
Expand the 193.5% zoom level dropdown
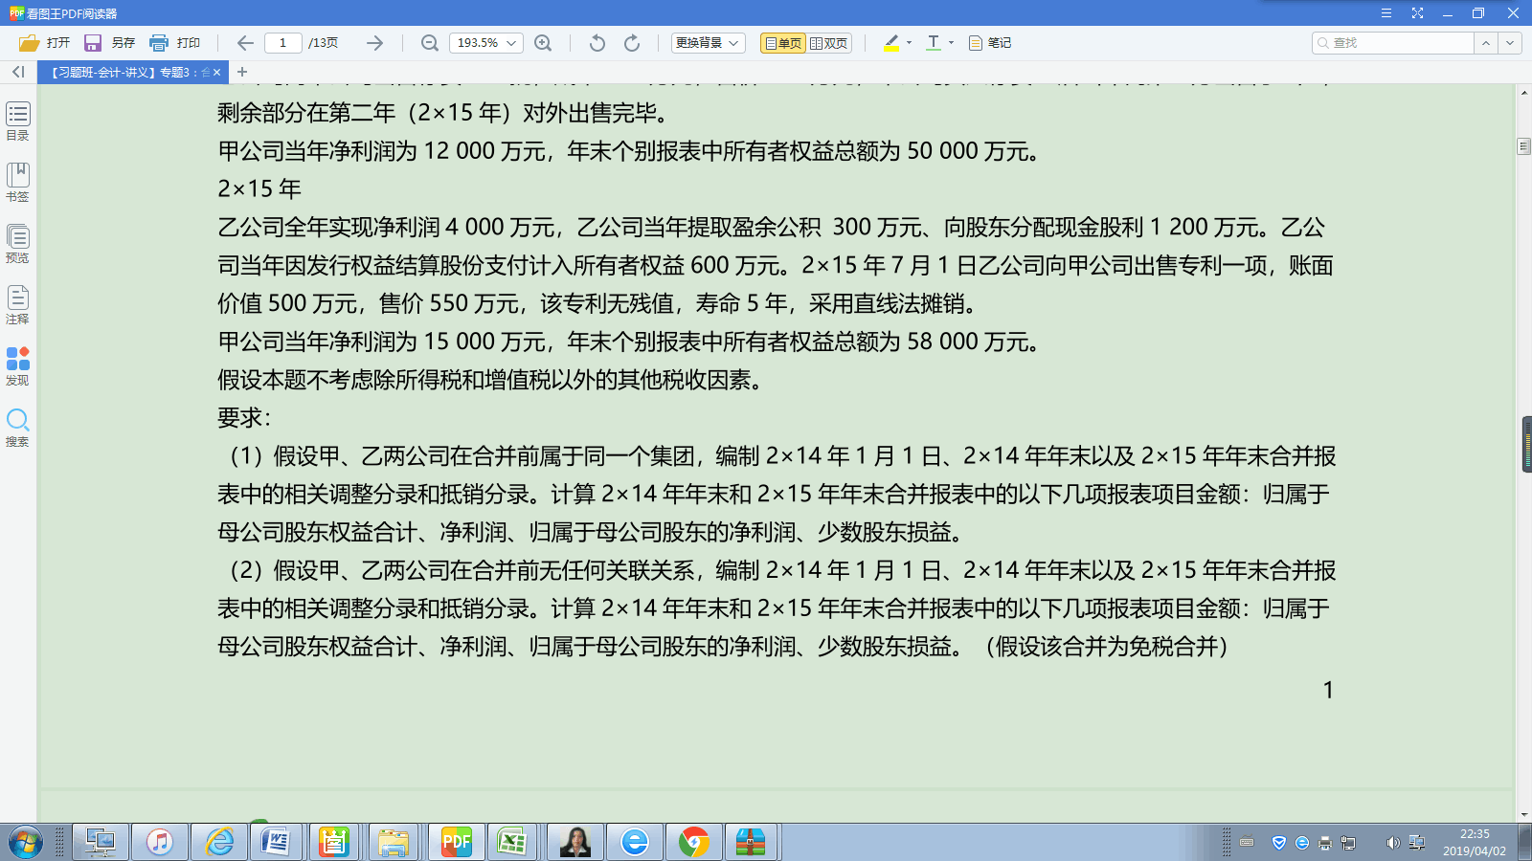tap(512, 43)
